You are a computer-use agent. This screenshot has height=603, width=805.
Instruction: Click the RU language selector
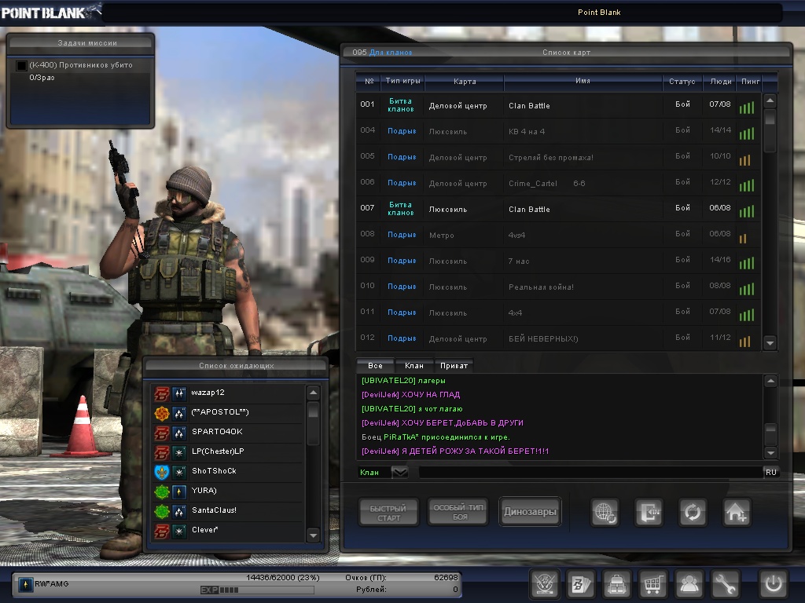[770, 472]
